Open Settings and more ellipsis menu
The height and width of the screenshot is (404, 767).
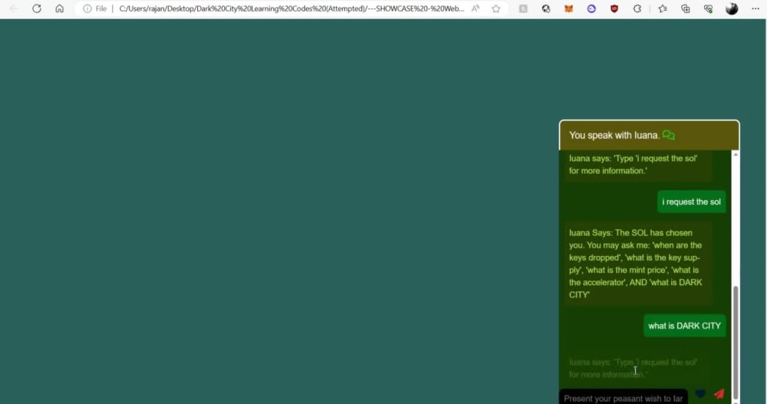(755, 8)
